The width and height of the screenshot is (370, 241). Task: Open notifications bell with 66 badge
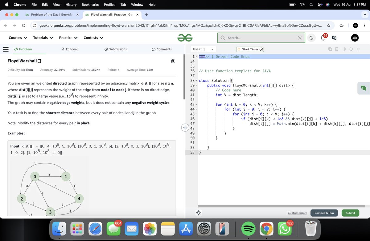[323, 37]
